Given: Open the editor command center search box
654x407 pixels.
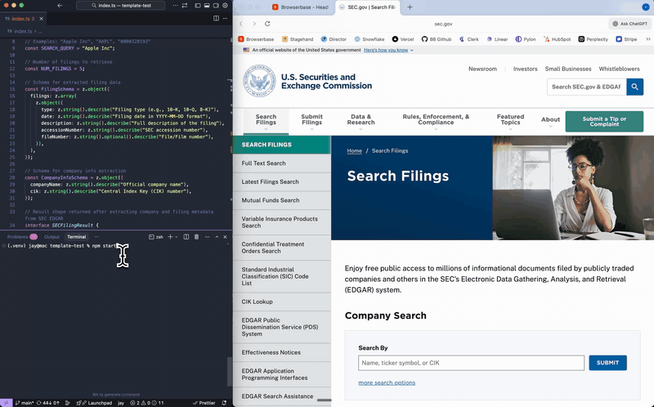Looking at the screenshot, I should coord(120,6).
